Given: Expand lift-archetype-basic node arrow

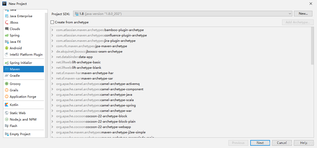Looking at the screenshot, I should (x=52, y=62).
